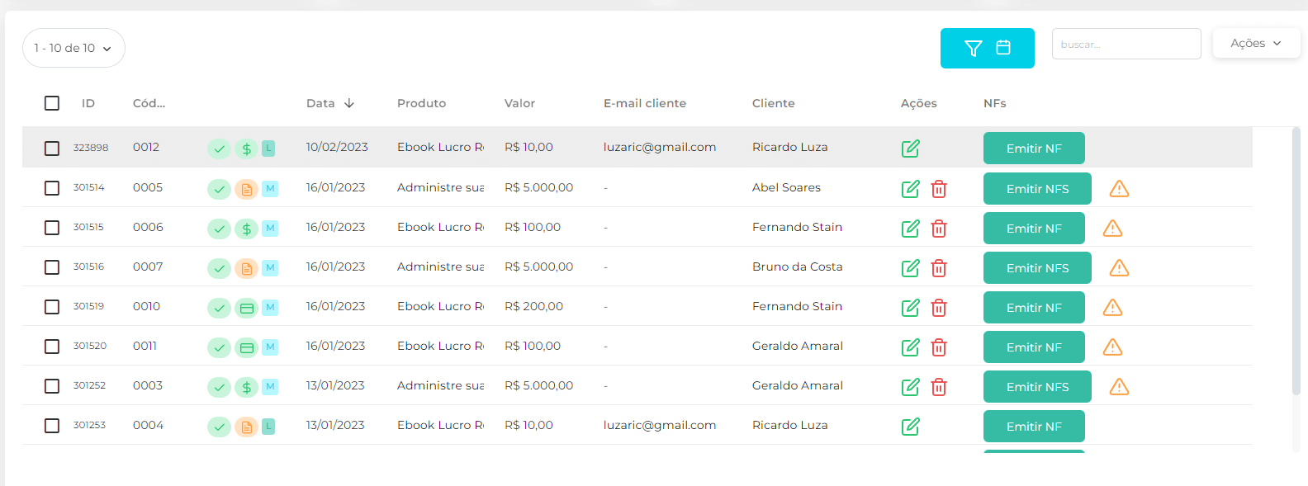Open the '1 - 10 de 10' pagination dropdown
1308x486 pixels.
pyautogui.click(x=73, y=48)
